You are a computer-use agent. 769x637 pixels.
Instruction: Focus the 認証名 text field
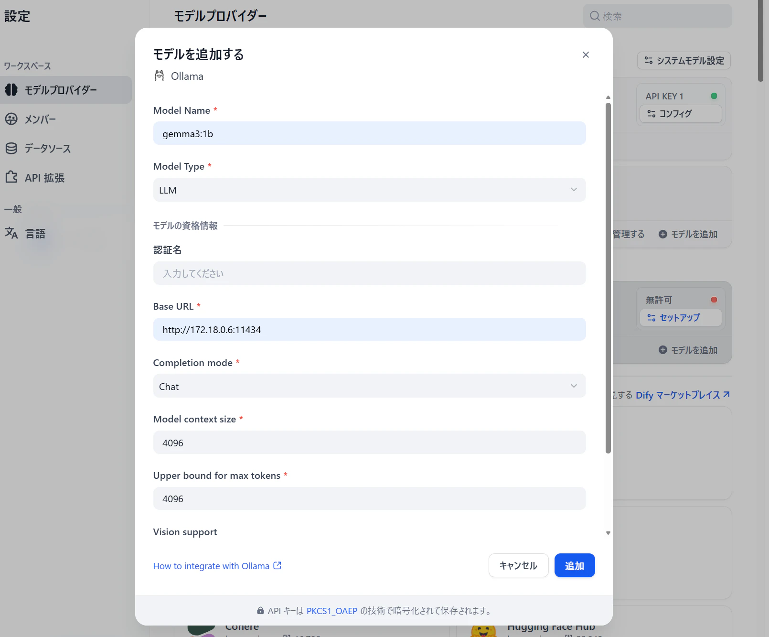pos(369,273)
